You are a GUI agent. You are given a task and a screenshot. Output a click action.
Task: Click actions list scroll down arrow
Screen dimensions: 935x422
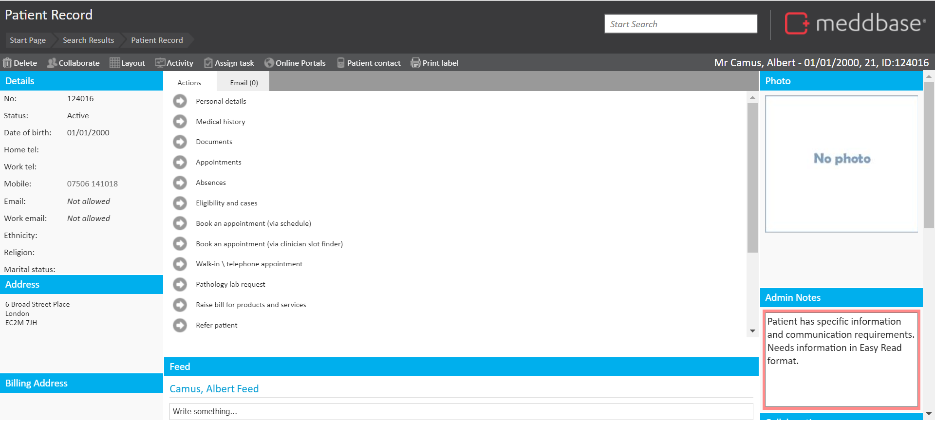(x=753, y=331)
